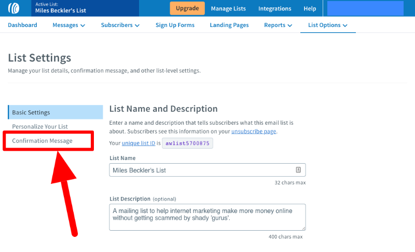
Task: Click into the List Description textarea
Action: [x=207, y=217]
